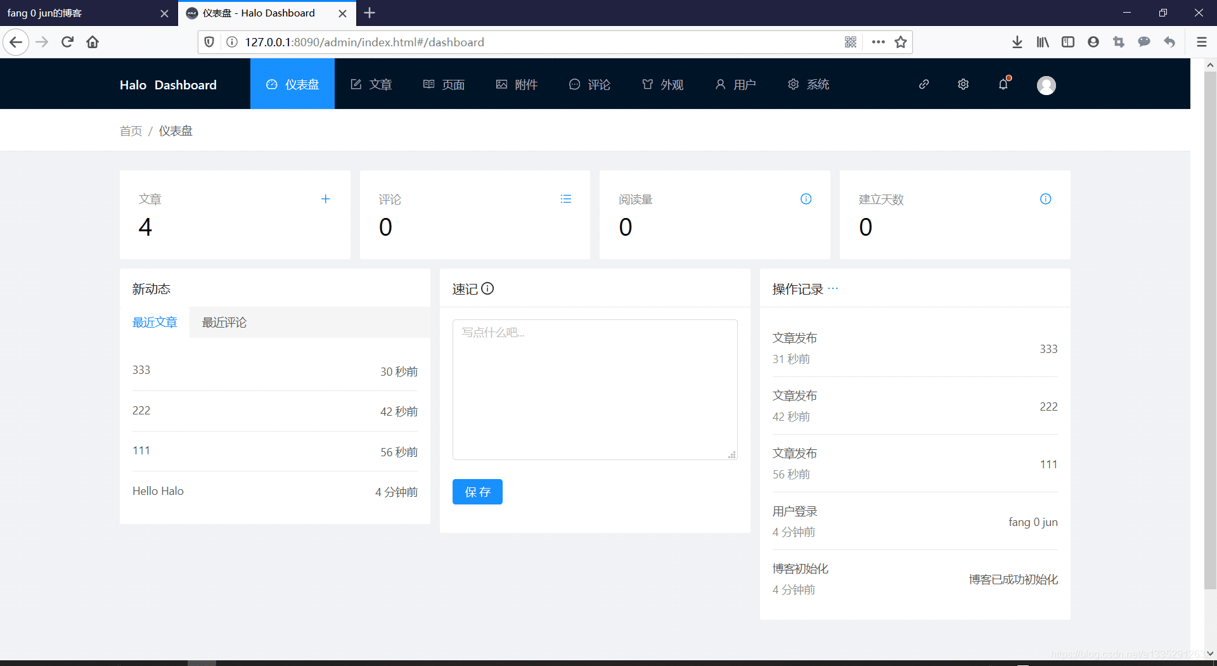Show info icon on 阅读量 card

point(806,199)
